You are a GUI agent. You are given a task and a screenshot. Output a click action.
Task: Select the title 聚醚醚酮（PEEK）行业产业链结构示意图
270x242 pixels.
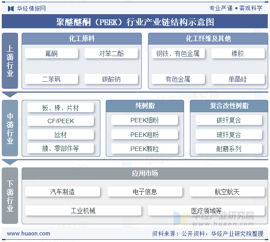point(135,22)
